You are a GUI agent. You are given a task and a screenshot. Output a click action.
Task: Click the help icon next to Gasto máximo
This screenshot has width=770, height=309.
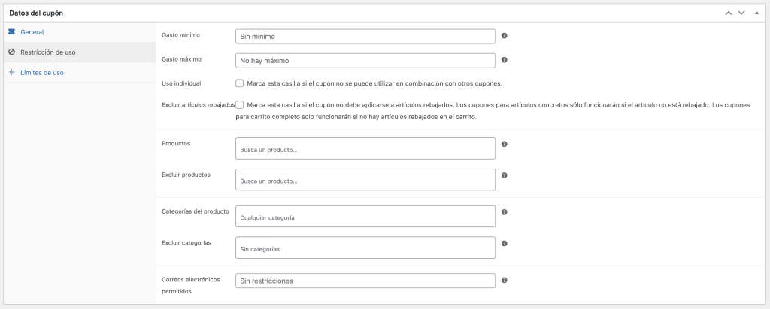504,60
